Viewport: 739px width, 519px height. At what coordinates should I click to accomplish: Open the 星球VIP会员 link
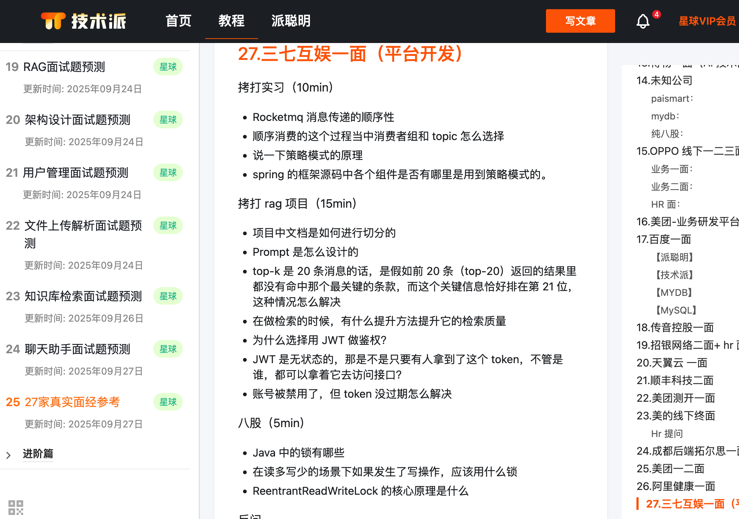coord(707,21)
